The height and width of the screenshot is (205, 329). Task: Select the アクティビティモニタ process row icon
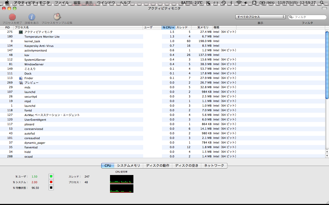click(21, 32)
